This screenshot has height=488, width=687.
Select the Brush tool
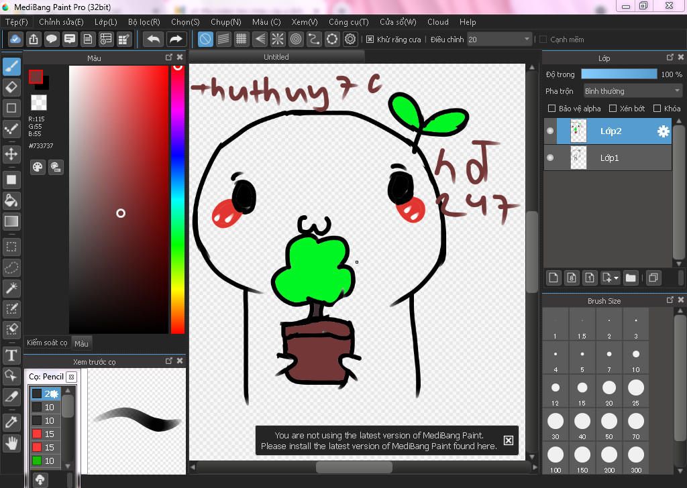coord(11,67)
